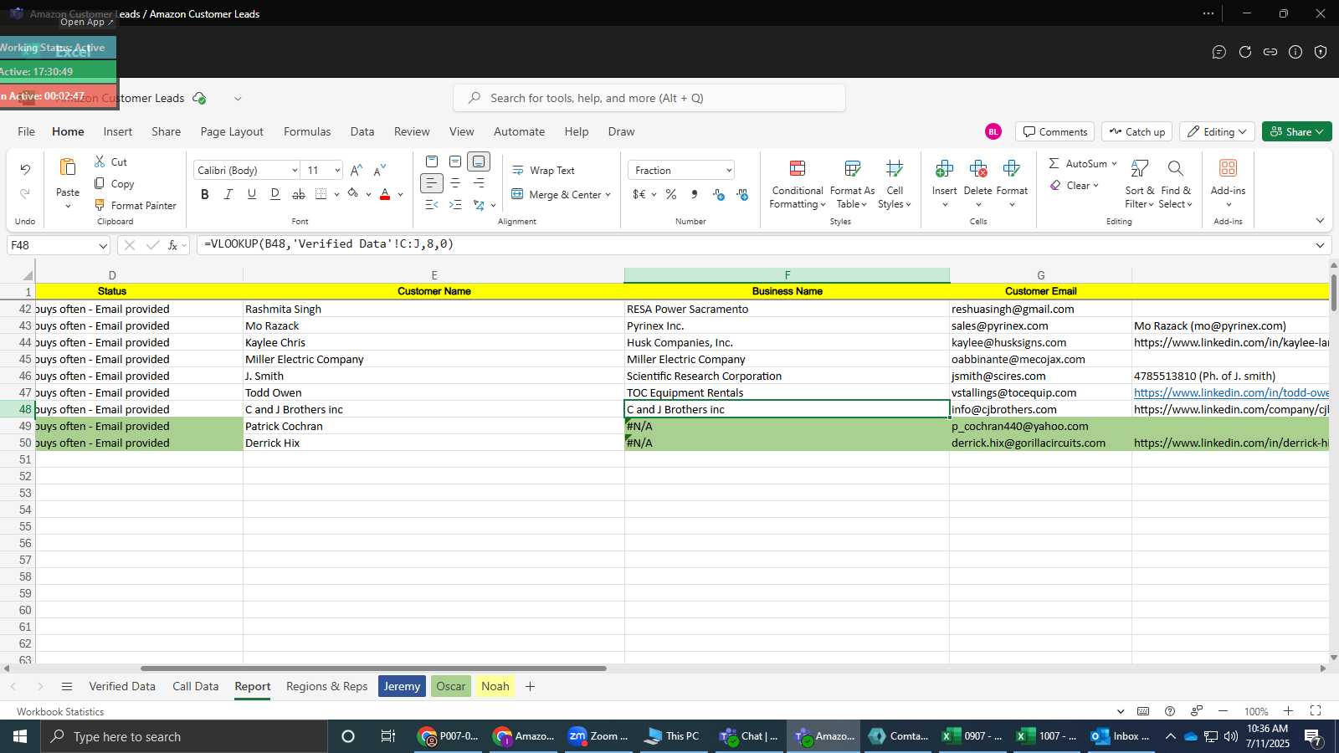Open the font color dropdown arrow
Viewport: 1339px width, 753px height.
pos(400,195)
